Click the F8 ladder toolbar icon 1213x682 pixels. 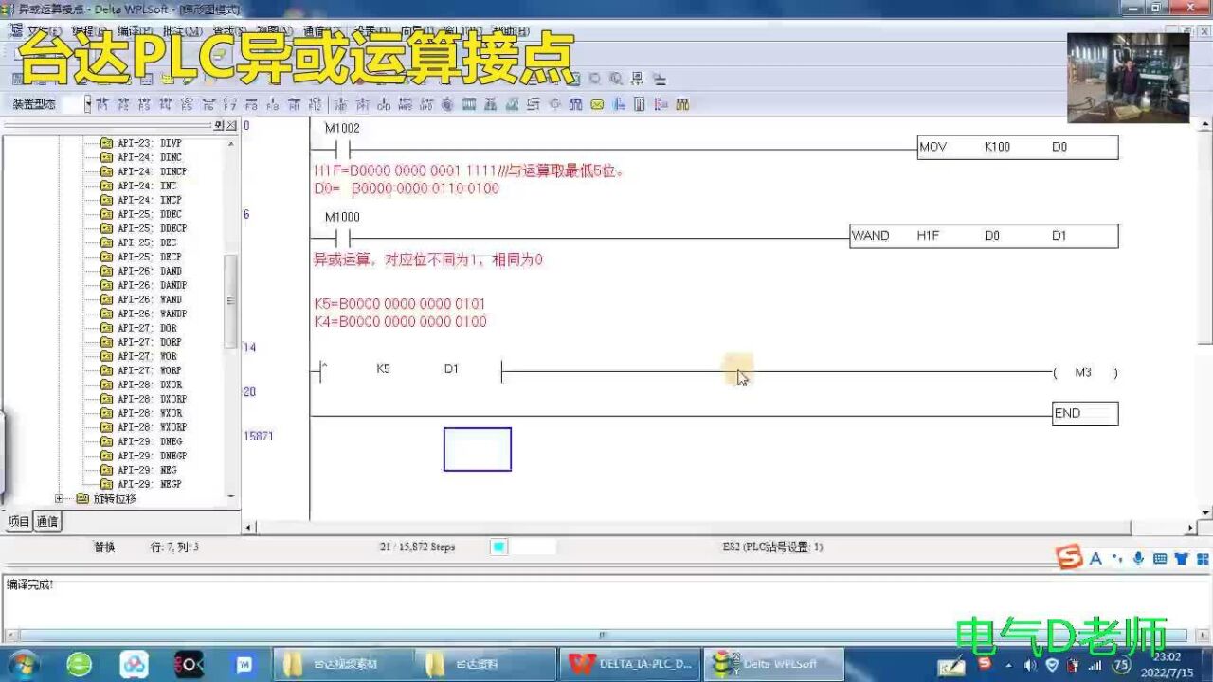(251, 104)
